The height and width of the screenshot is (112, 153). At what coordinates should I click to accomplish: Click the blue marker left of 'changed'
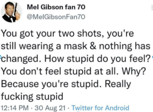pos(0,57)
